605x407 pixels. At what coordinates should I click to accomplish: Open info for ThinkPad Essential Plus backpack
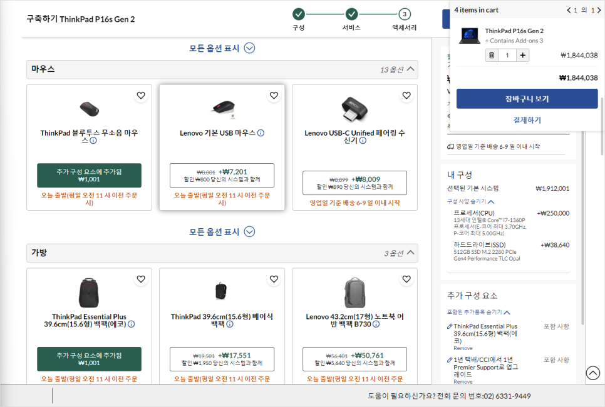(131, 324)
